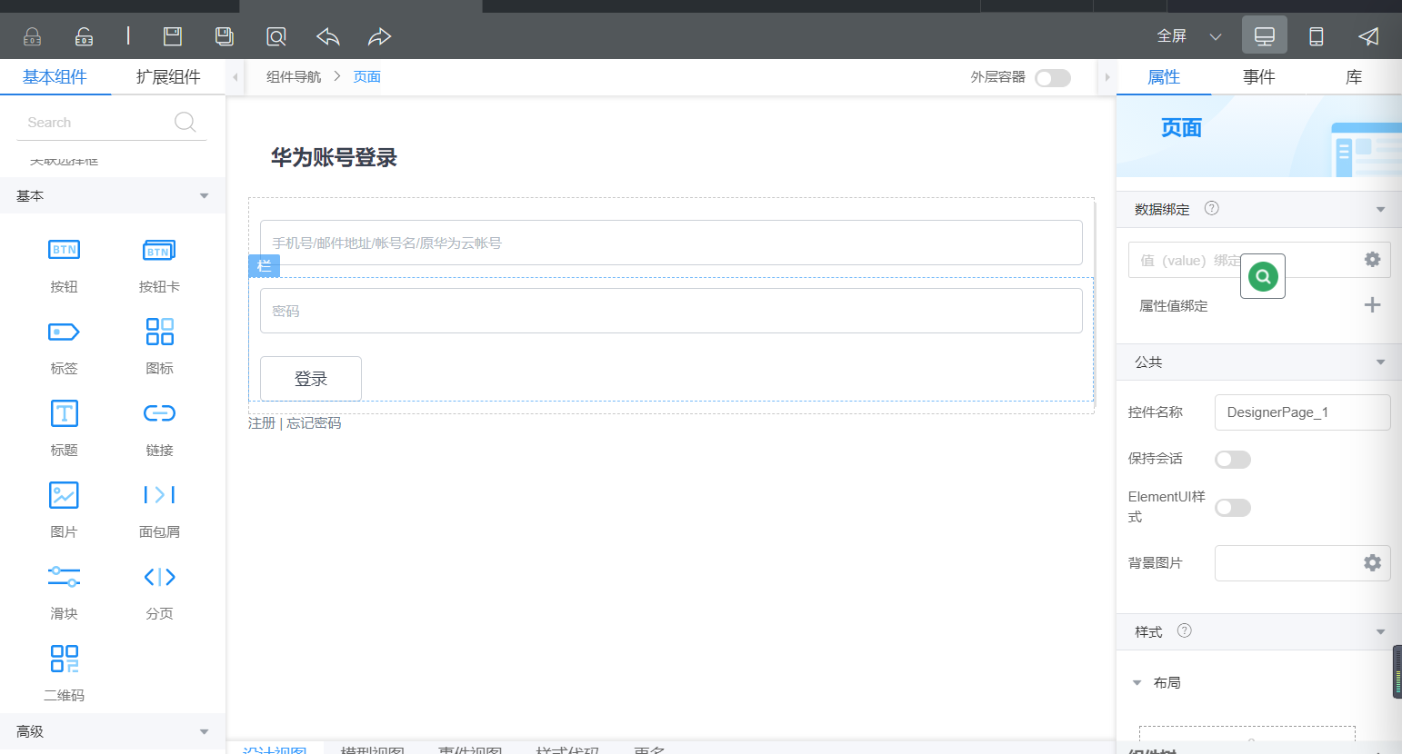Click the 忘记密码 link

click(314, 423)
